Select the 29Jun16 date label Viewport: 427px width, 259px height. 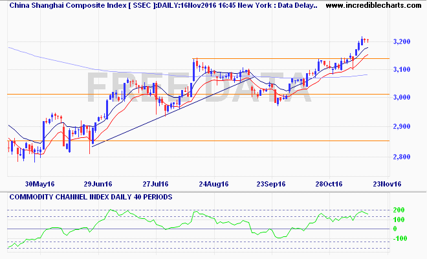[x=96, y=183]
